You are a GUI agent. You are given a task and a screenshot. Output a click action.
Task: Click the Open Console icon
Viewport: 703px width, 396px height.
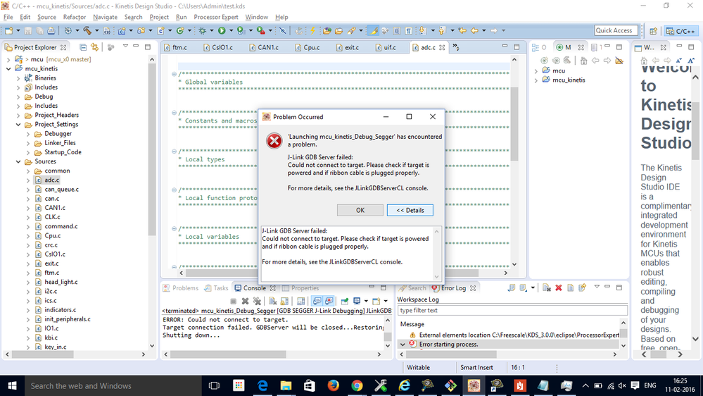coord(376,301)
